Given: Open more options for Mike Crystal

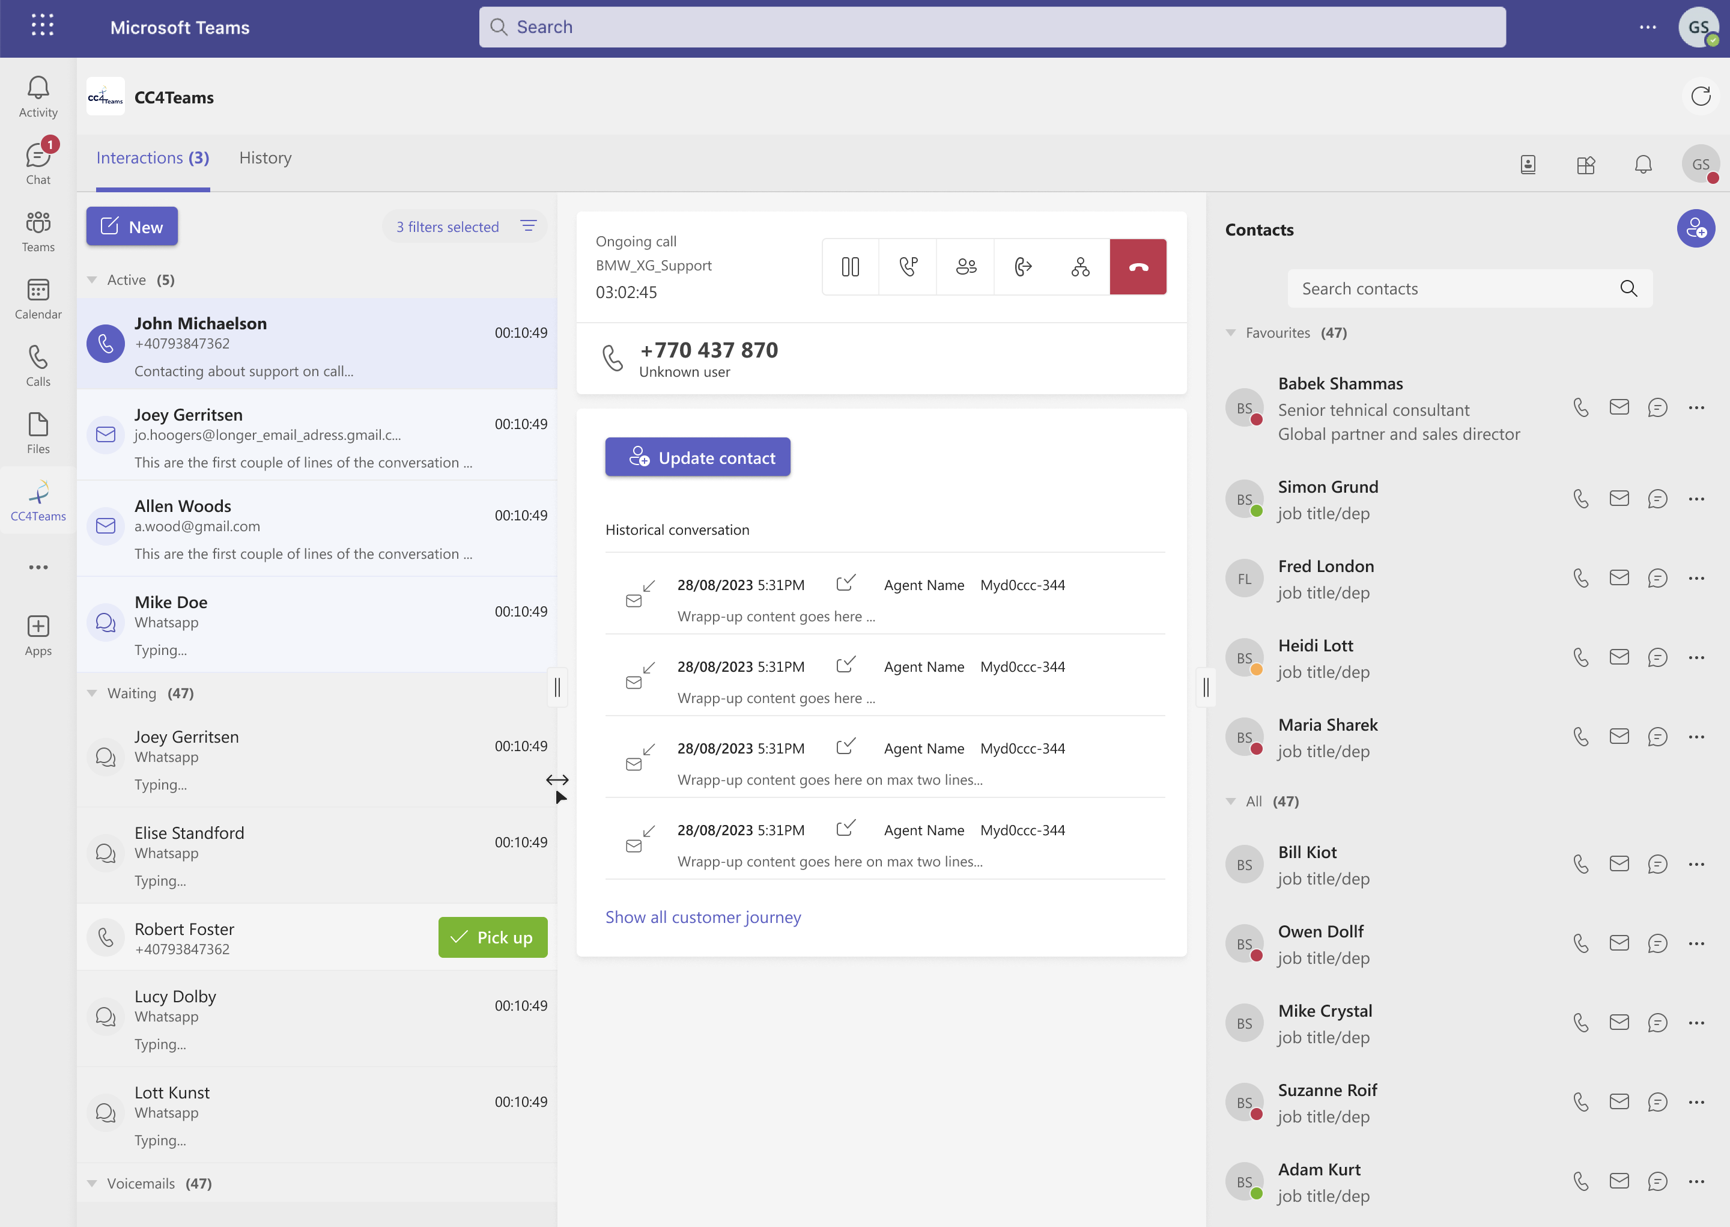Looking at the screenshot, I should (1696, 1023).
